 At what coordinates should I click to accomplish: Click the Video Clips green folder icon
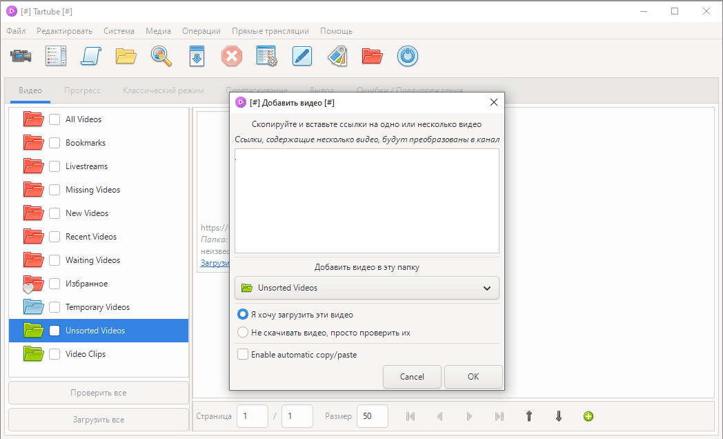pos(33,353)
